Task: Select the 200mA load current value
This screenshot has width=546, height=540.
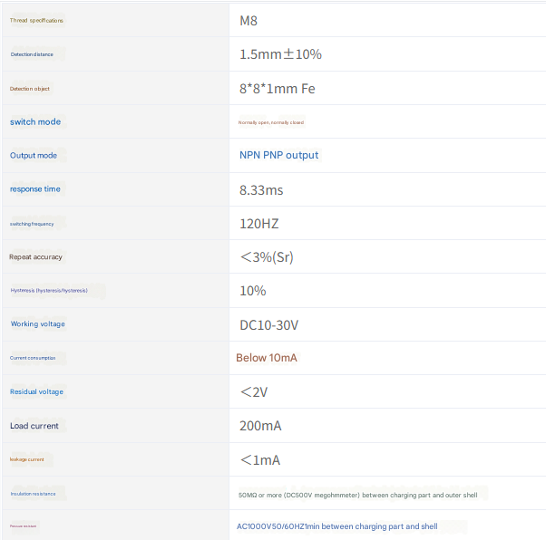Action: [x=260, y=426]
